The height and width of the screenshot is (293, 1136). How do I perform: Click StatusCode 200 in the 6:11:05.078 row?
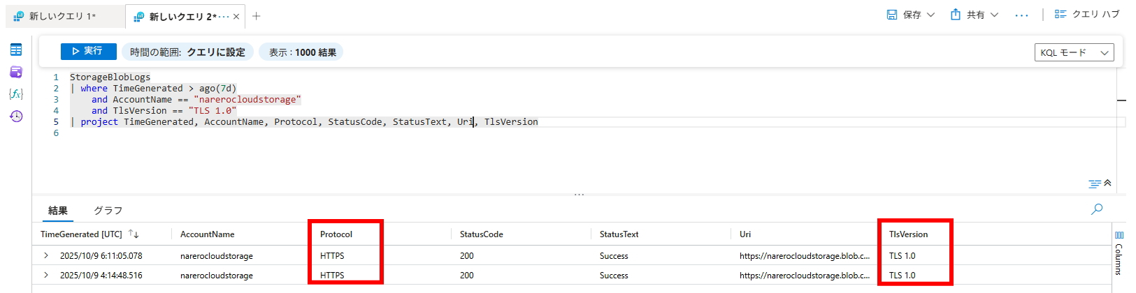pos(467,256)
